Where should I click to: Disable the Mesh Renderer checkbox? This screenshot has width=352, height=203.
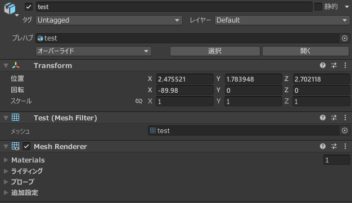[26, 146]
